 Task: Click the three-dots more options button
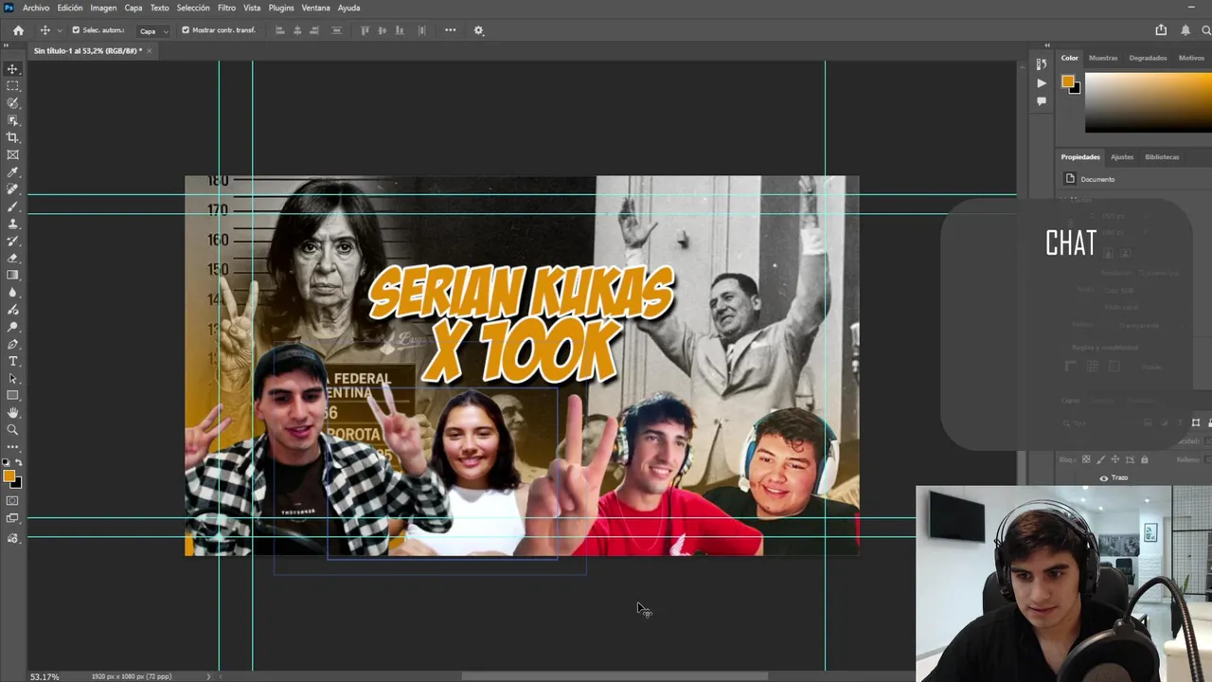[x=450, y=30]
